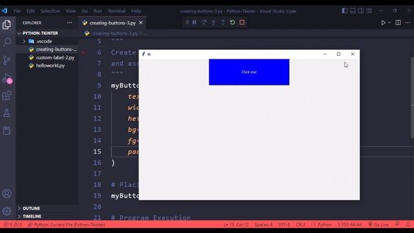Maximize the tk window

(x=338, y=54)
